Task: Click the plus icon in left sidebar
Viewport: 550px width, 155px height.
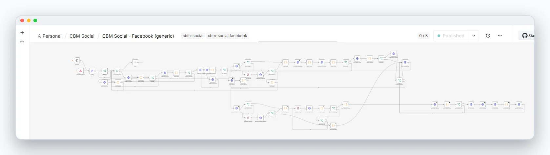Action: click(x=22, y=32)
